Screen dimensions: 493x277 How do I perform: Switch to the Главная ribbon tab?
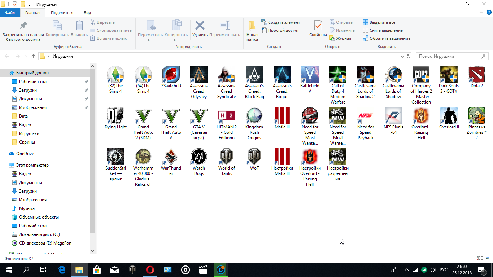click(33, 13)
